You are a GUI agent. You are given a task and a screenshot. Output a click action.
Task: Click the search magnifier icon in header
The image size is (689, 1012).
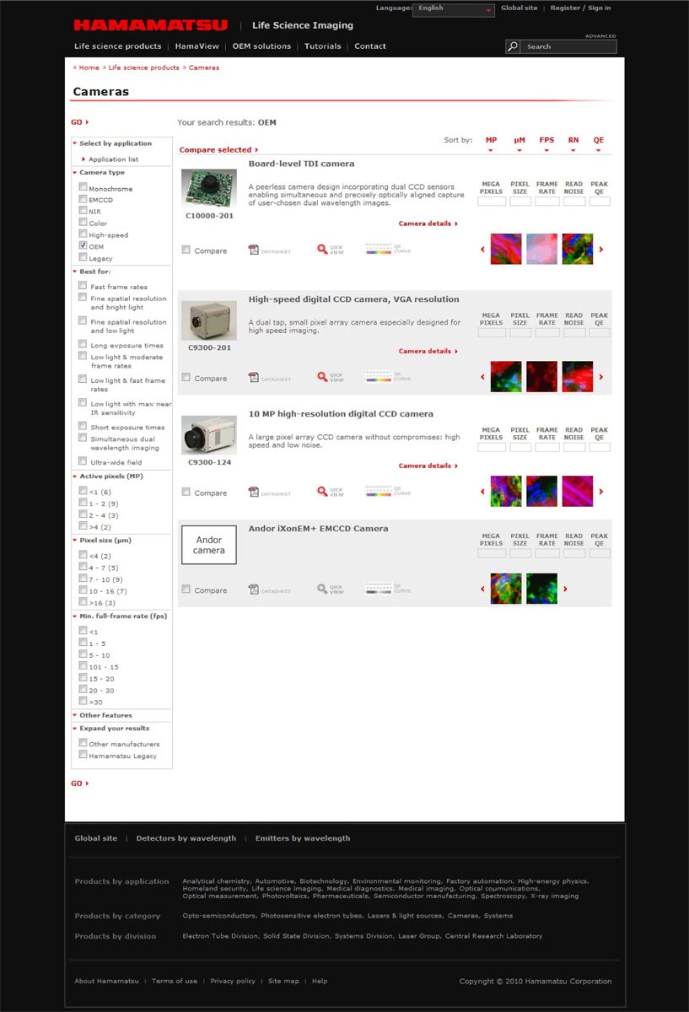coord(513,46)
